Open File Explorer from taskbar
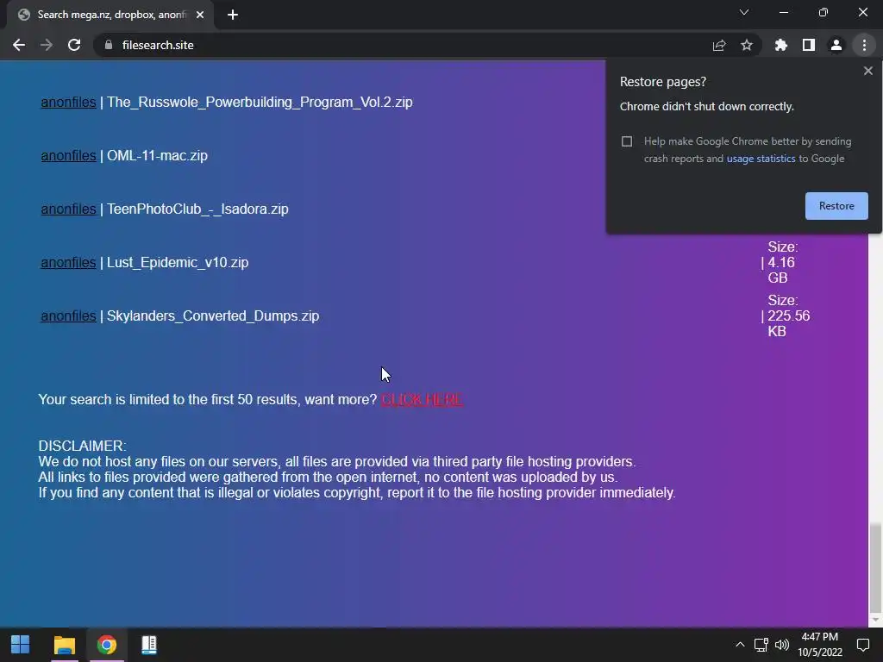The height and width of the screenshot is (662, 883). [x=64, y=645]
